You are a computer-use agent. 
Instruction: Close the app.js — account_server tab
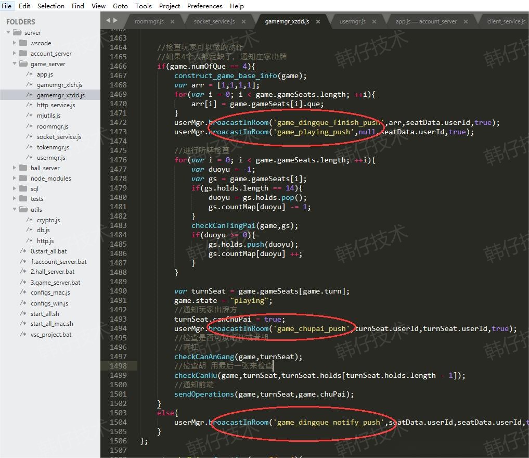pos(466,21)
